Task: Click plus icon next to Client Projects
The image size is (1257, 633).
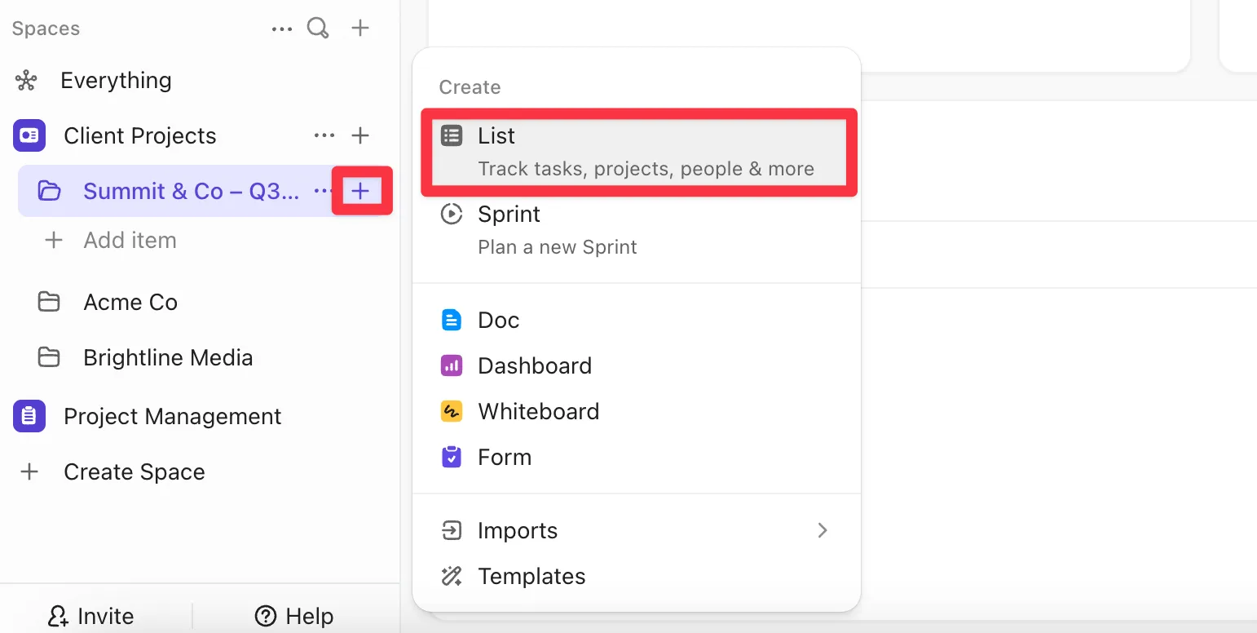Action: 360,135
